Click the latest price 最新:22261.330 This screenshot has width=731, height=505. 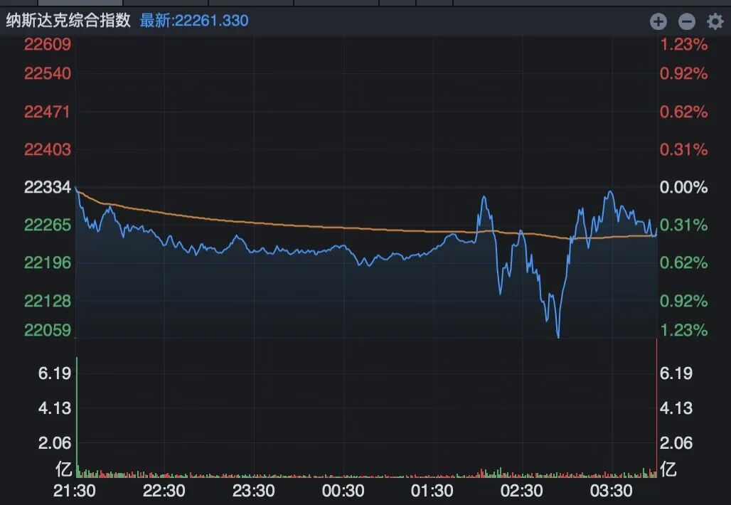(x=194, y=21)
